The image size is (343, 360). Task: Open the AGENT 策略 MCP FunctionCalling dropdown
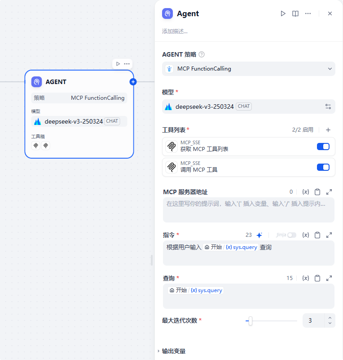point(248,69)
